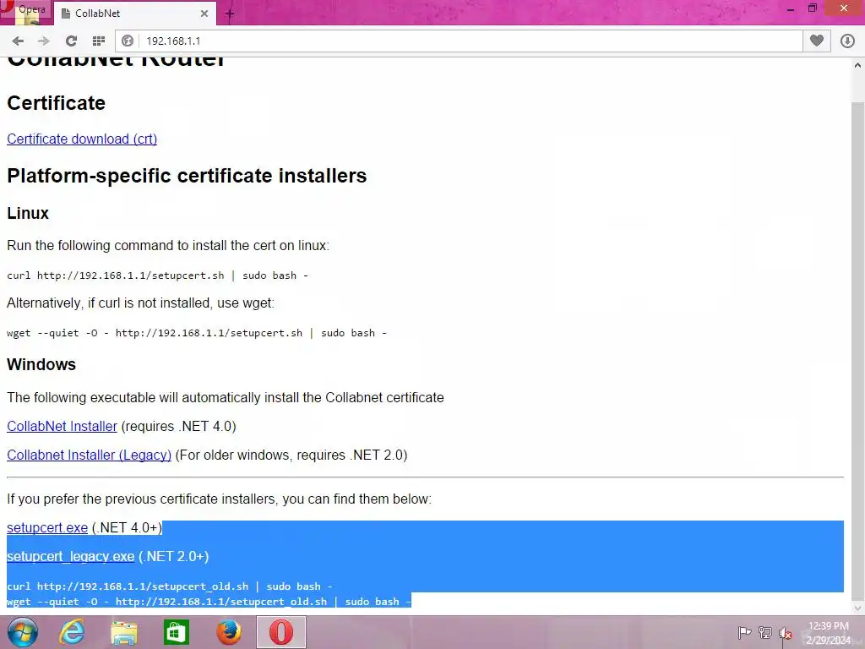Launch Internet Explorer from taskbar
865x649 pixels.
click(x=72, y=632)
